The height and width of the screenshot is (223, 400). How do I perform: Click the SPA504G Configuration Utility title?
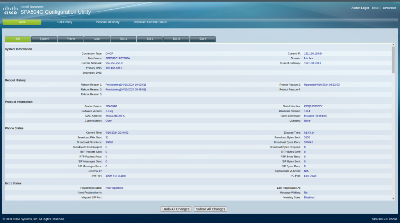pos(55,12)
